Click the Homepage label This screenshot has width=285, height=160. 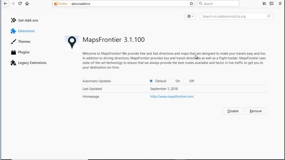point(91,96)
